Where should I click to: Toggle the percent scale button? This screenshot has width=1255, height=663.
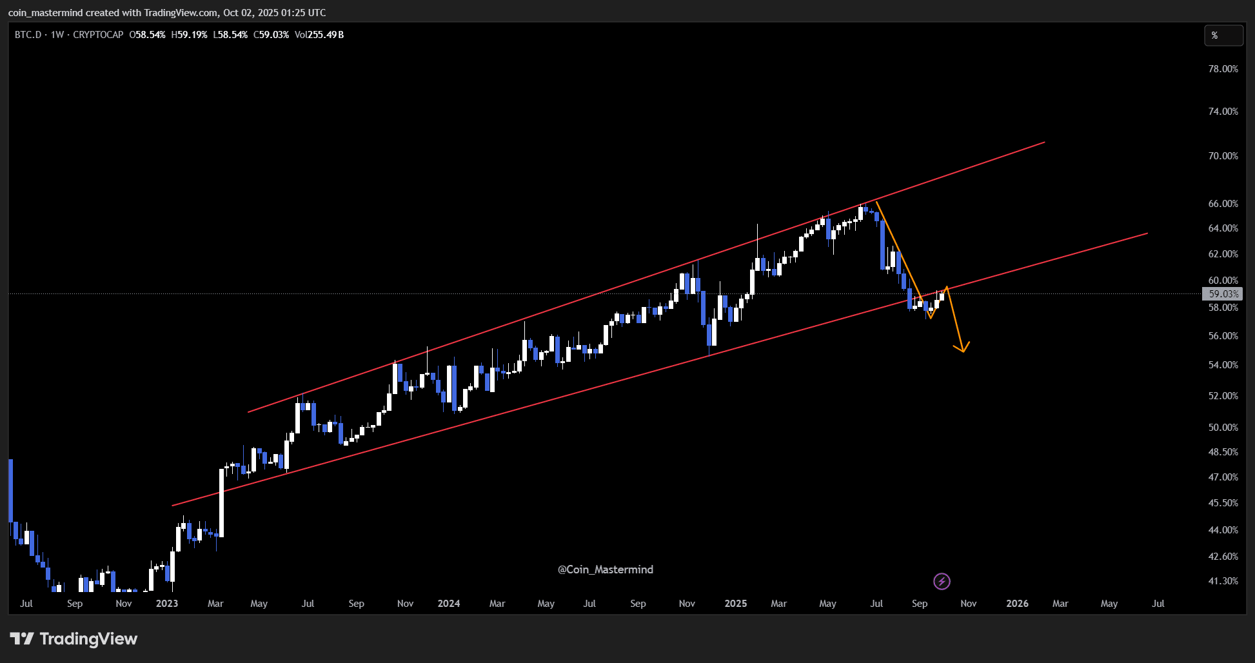pyautogui.click(x=1223, y=35)
